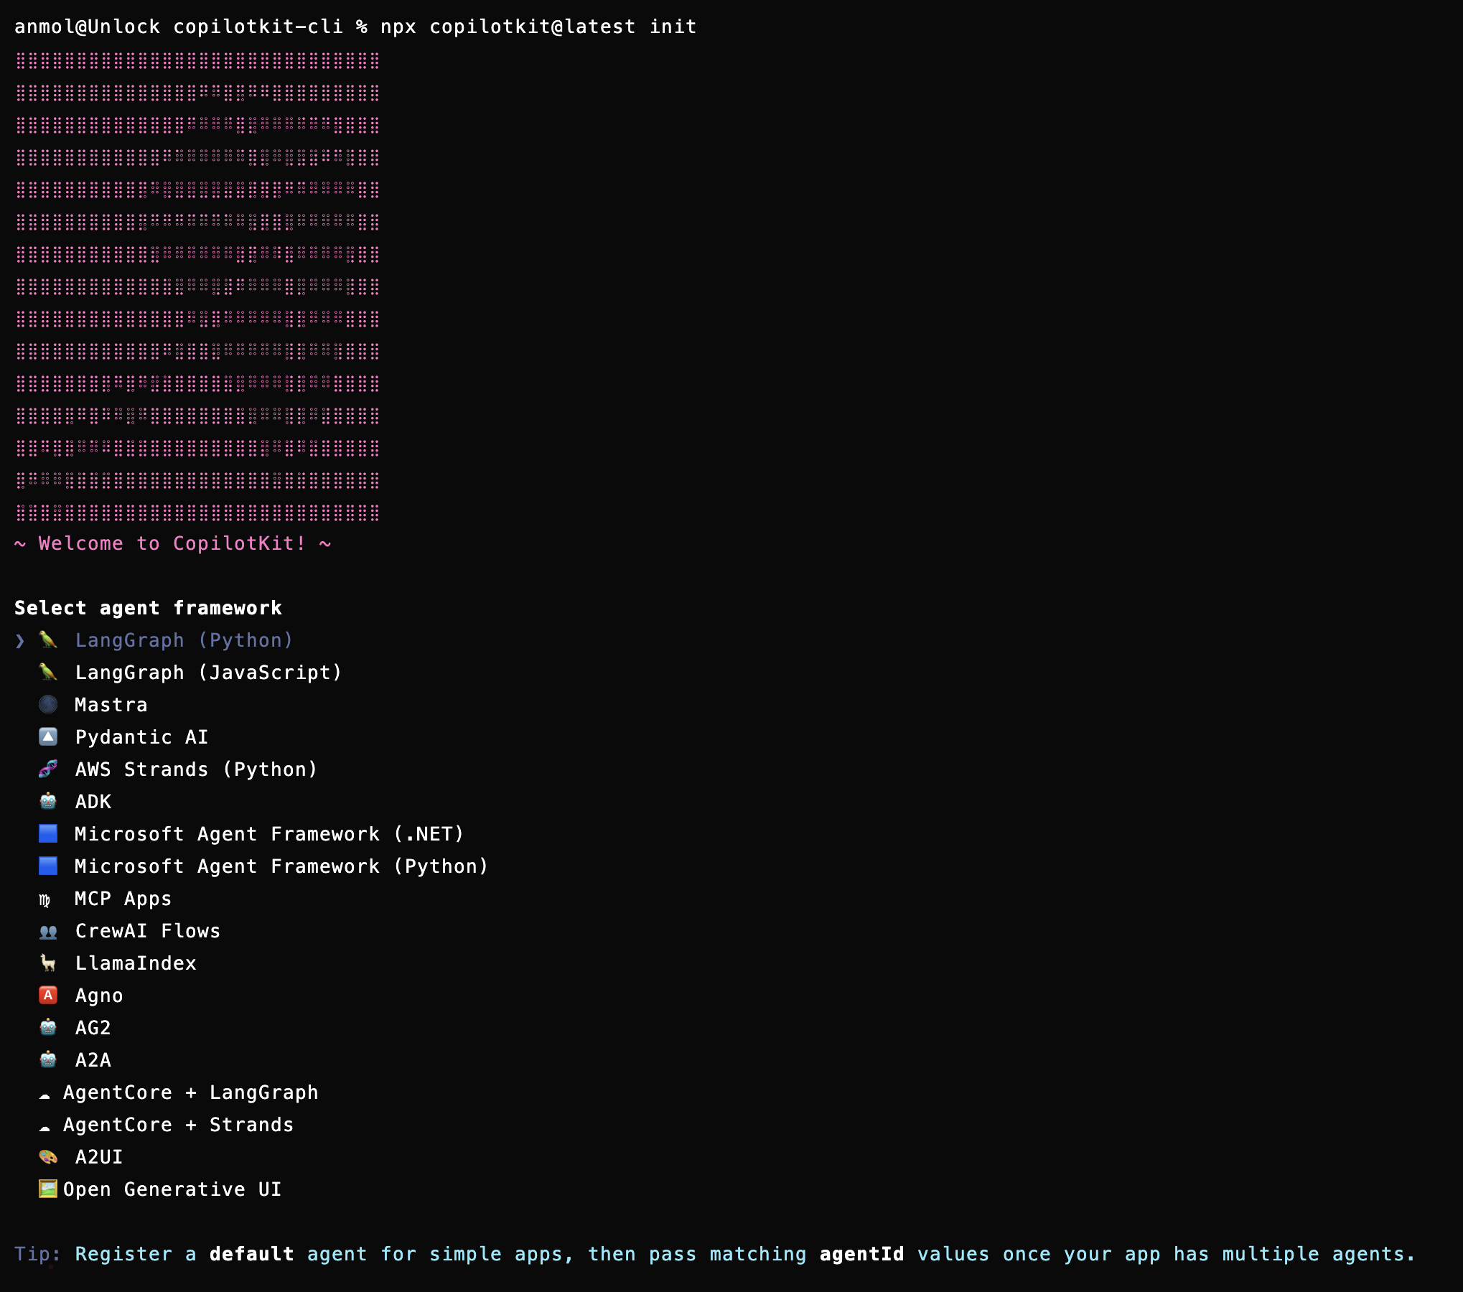The width and height of the screenshot is (1463, 1292).
Task: Click the bold 'agentId' word in the tip
Action: point(861,1254)
